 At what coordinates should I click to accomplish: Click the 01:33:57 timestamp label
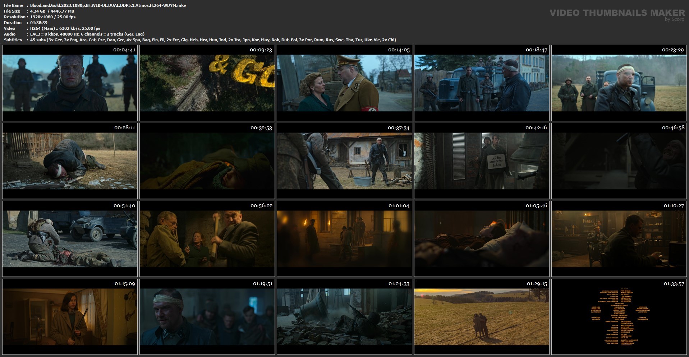tap(674, 284)
